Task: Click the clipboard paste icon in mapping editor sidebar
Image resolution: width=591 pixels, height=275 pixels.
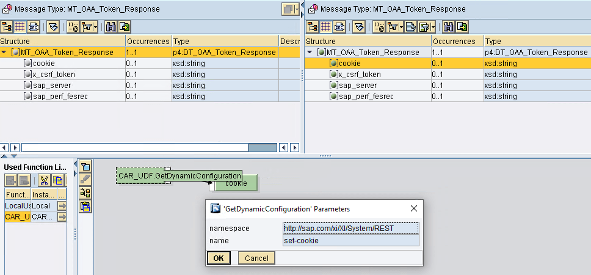Action: [x=85, y=207]
